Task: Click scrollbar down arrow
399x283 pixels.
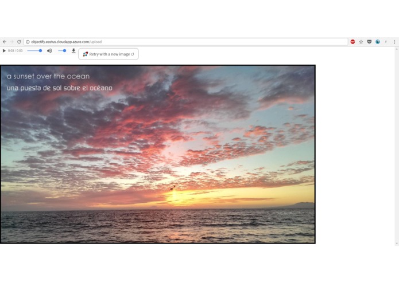Action: pyautogui.click(x=397, y=243)
